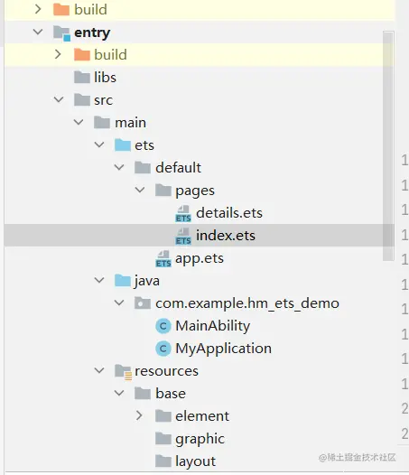
Task: Click the resources folder icon
Action: (123, 372)
